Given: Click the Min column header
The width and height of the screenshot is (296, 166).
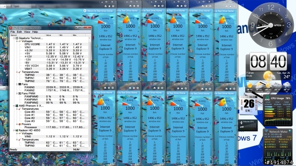Looking at the screenshot, I should (x=65, y=35).
